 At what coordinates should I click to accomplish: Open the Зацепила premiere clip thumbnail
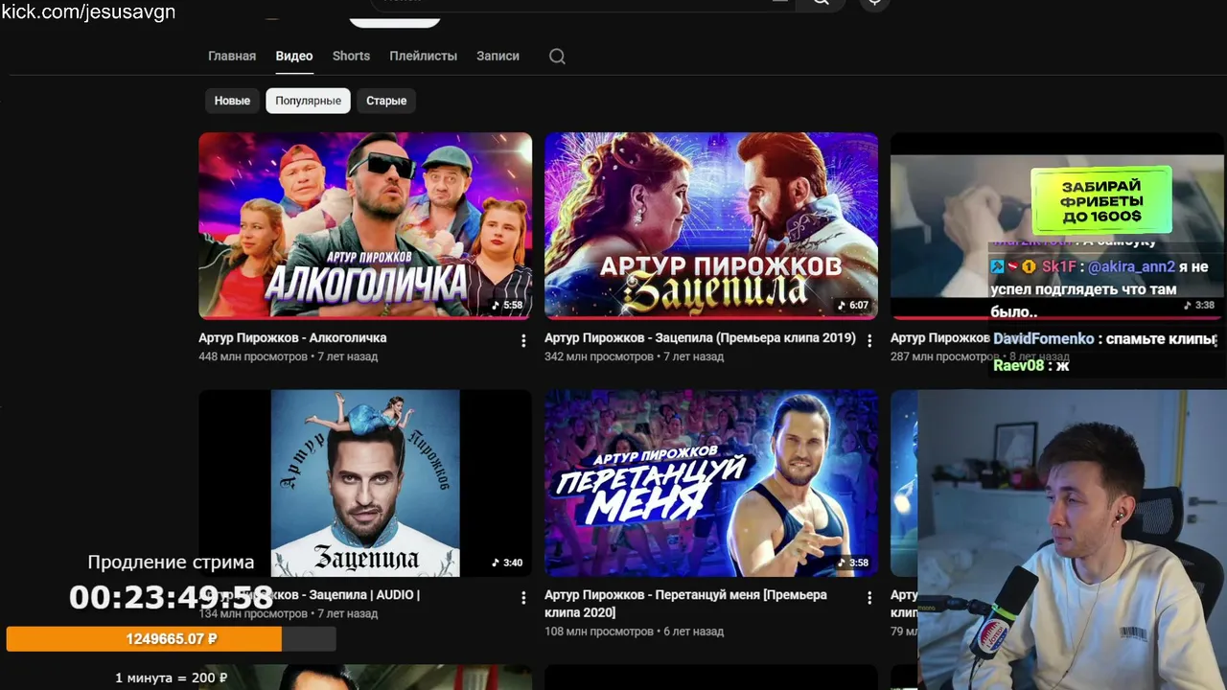[711, 225]
